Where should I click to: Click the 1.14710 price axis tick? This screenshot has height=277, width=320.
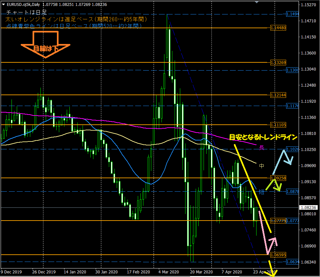coord(308,21)
